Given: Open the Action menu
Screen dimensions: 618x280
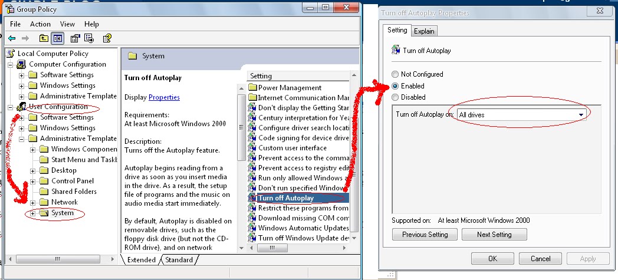Looking at the screenshot, I should [x=40, y=24].
